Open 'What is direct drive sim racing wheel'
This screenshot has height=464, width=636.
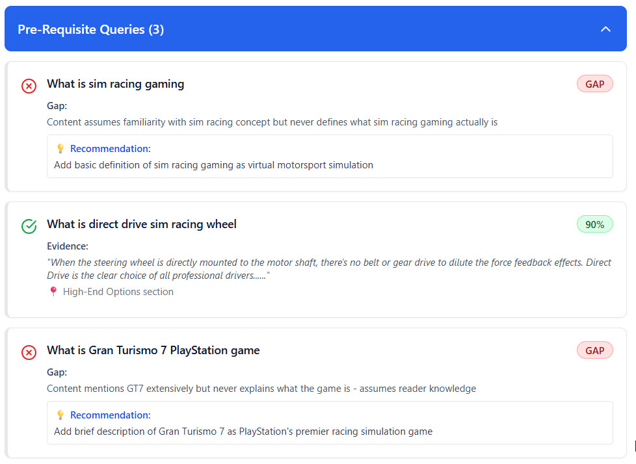click(141, 224)
